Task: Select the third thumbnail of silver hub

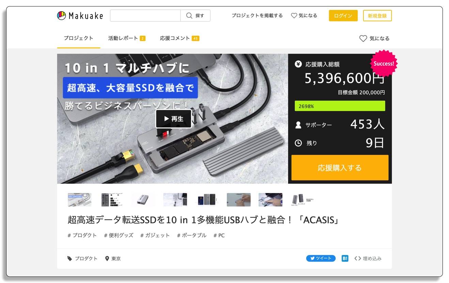Action: (143, 200)
